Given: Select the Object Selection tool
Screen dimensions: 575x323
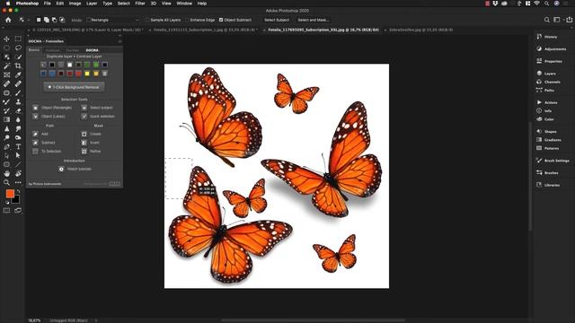Looking at the screenshot, I should click(6, 57).
